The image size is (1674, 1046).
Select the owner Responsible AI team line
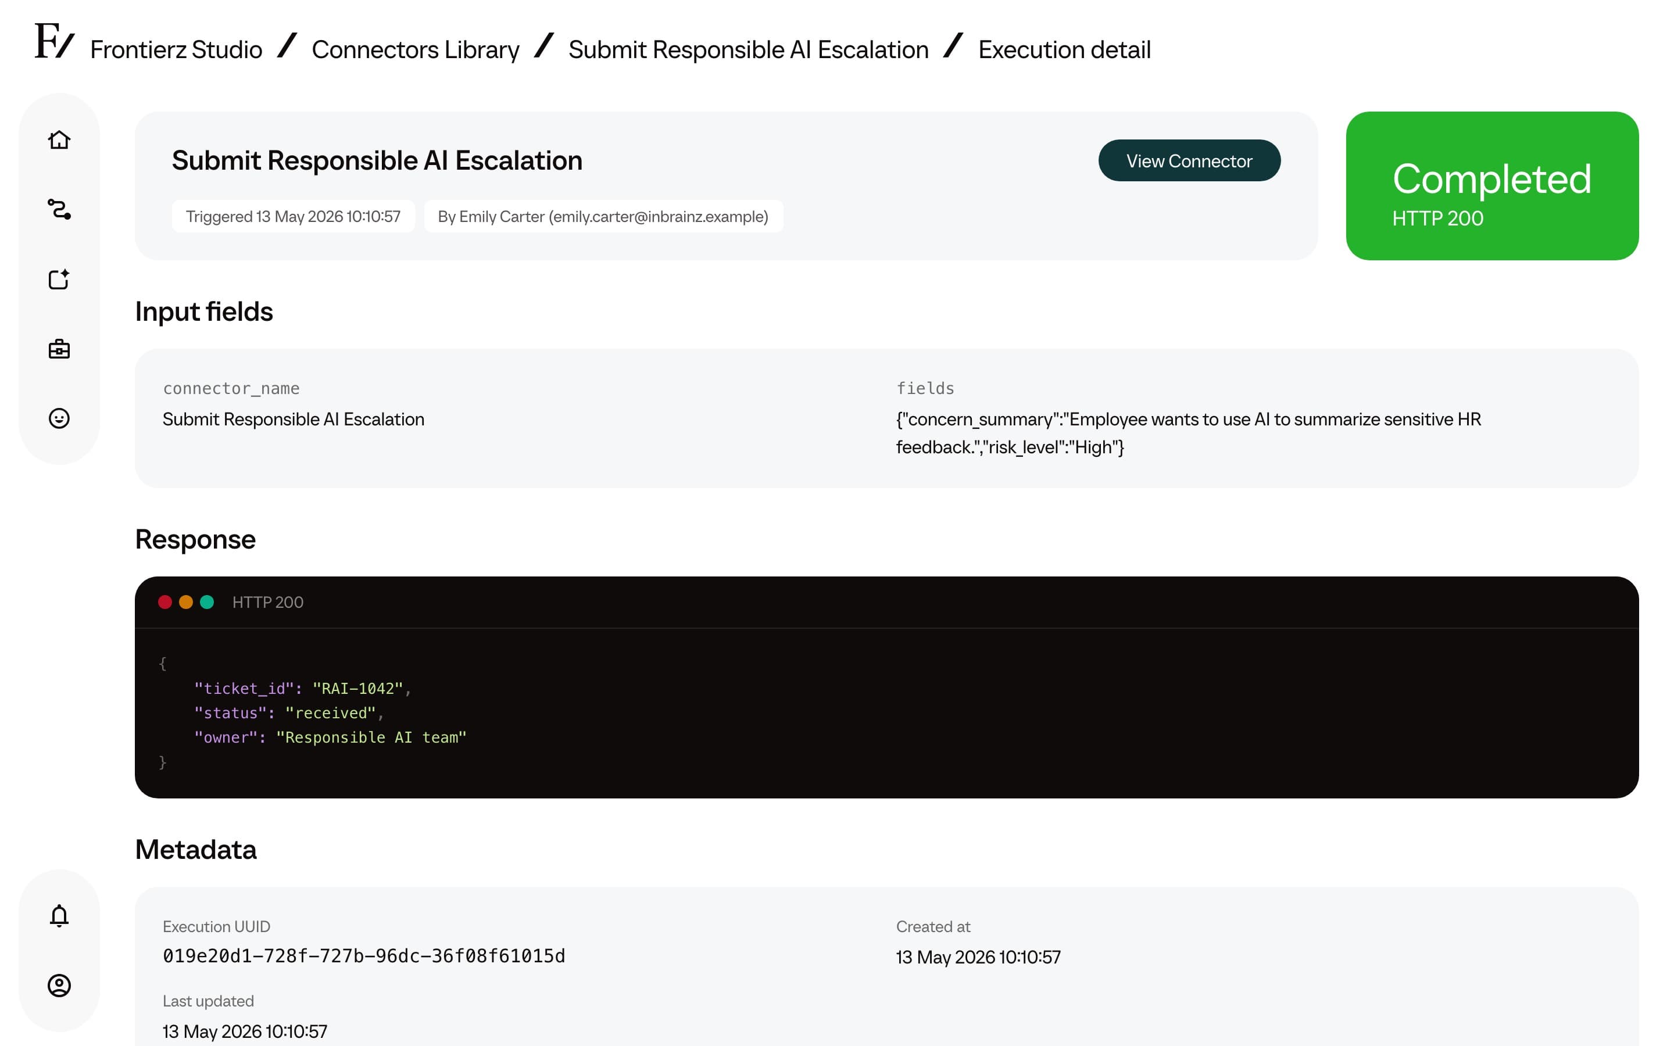coord(330,737)
